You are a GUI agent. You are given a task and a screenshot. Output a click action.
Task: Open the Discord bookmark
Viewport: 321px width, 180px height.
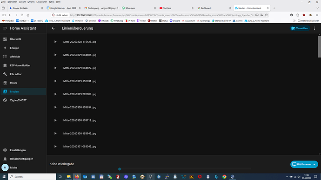(x=174, y=21)
